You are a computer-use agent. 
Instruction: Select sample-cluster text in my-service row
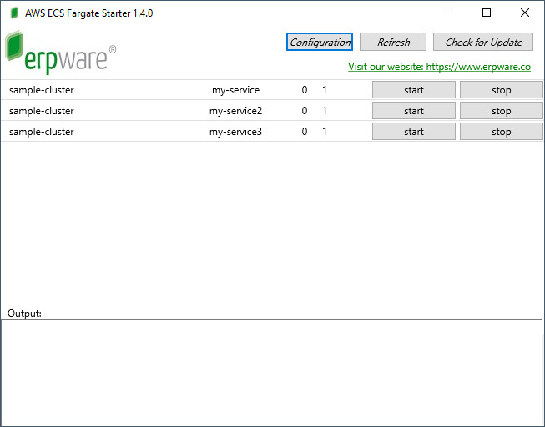point(42,90)
